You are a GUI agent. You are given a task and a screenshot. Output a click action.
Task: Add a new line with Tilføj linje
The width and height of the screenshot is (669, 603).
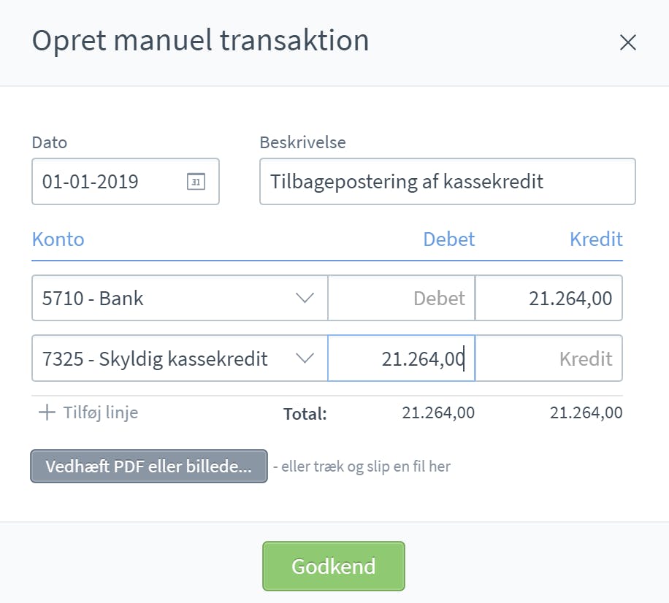pyautogui.click(x=88, y=412)
